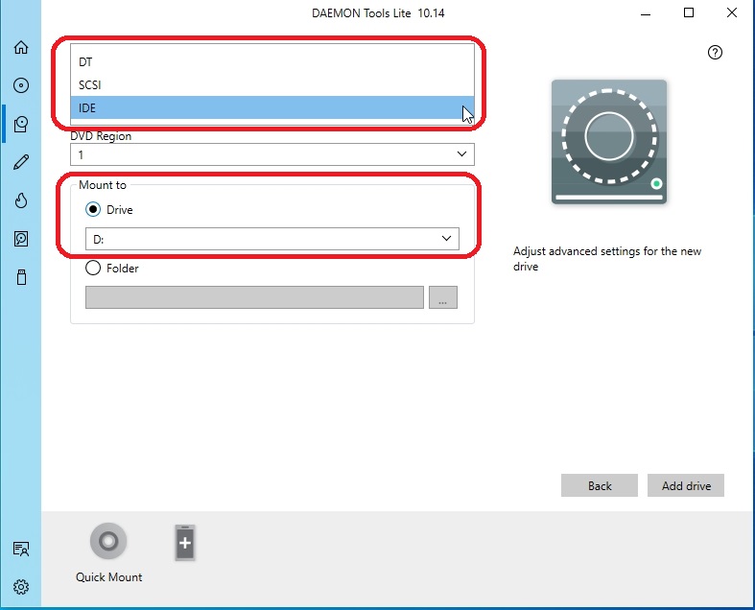Image resolution: width=755 pixels, height=610 pixels.
Task: Maximize the DAEMON Tools window
Action: (x=689, y=13)
